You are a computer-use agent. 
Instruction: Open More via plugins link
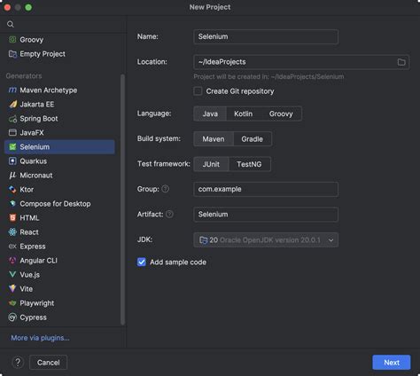coord(40,338)
